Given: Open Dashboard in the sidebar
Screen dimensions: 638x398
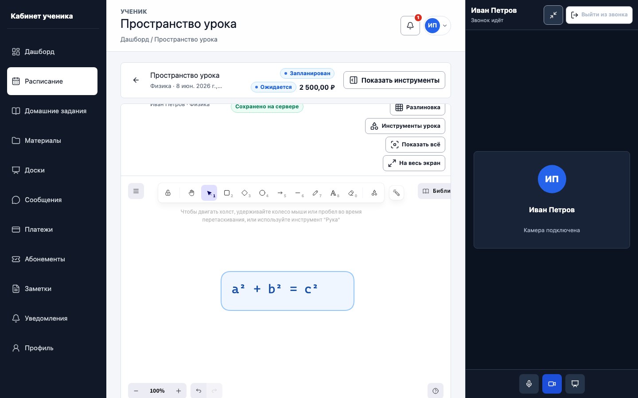Looking at the screenshot, I should pos(52,52).
